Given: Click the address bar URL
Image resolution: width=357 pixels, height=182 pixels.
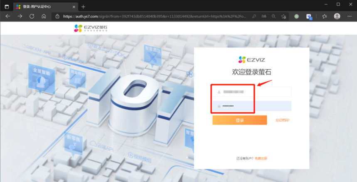Looking at the screenshot, I should tap(155, 16).
